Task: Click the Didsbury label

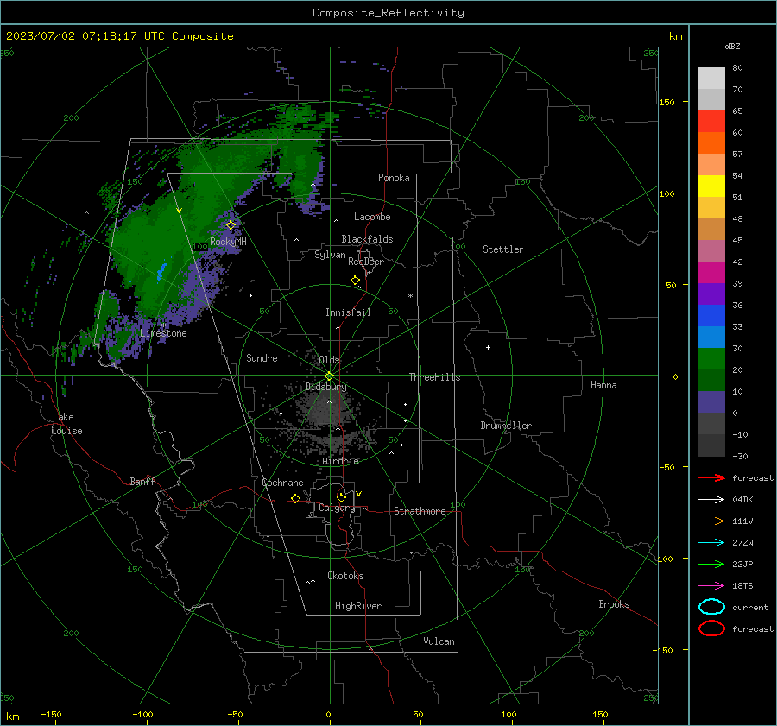Action: [x=326, y=387]
